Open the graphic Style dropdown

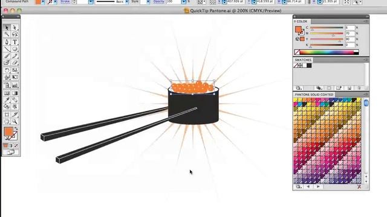click(148, 2)
